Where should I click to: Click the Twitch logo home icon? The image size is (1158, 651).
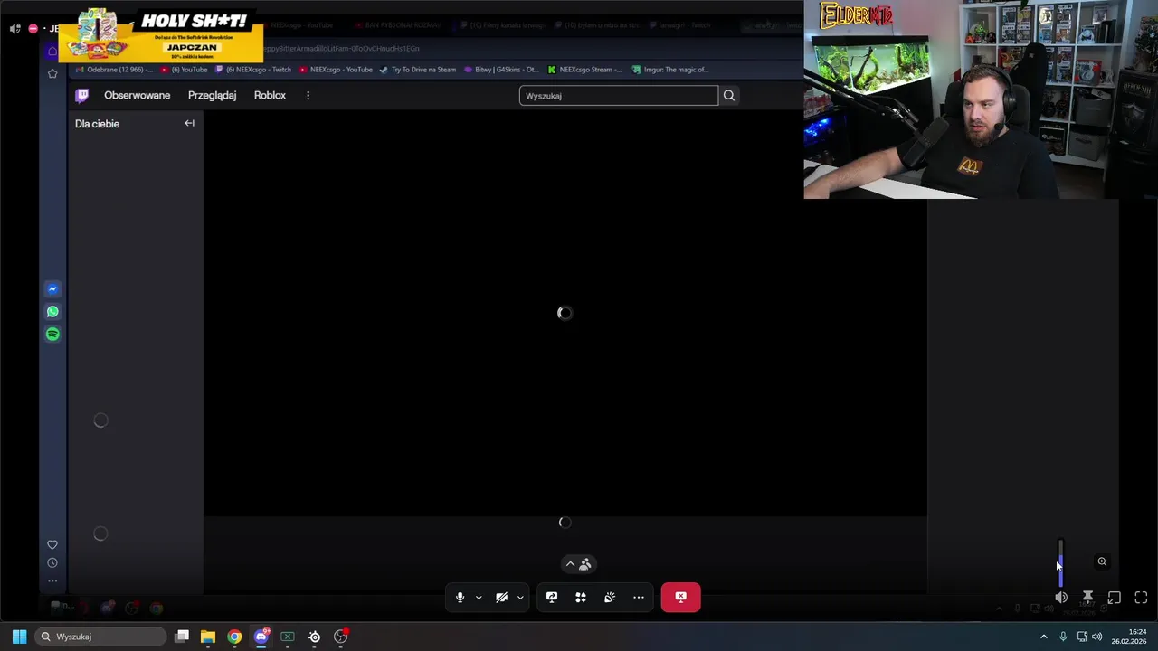[x=82, y=95]
